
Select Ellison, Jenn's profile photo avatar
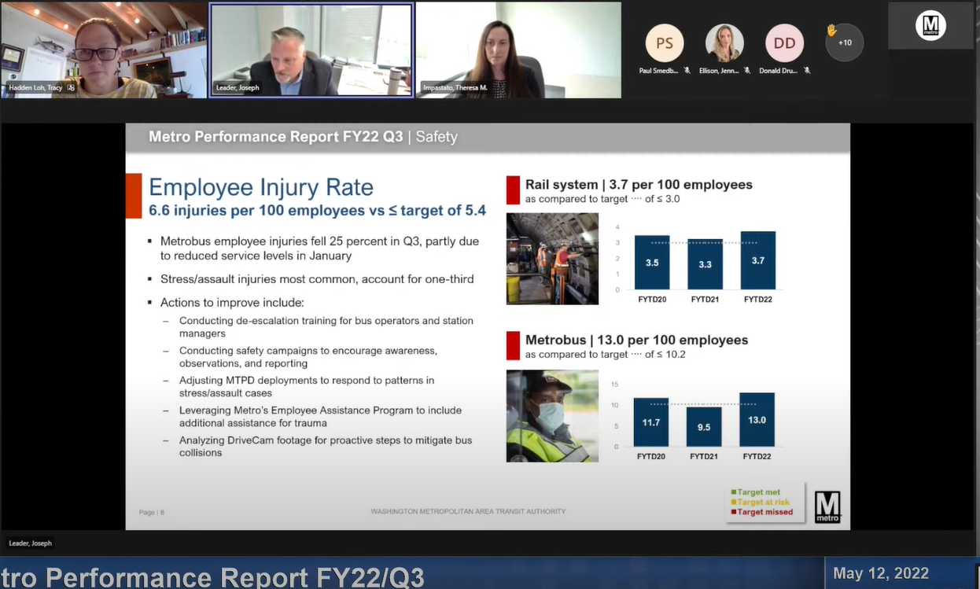click(x=724, y=43)
